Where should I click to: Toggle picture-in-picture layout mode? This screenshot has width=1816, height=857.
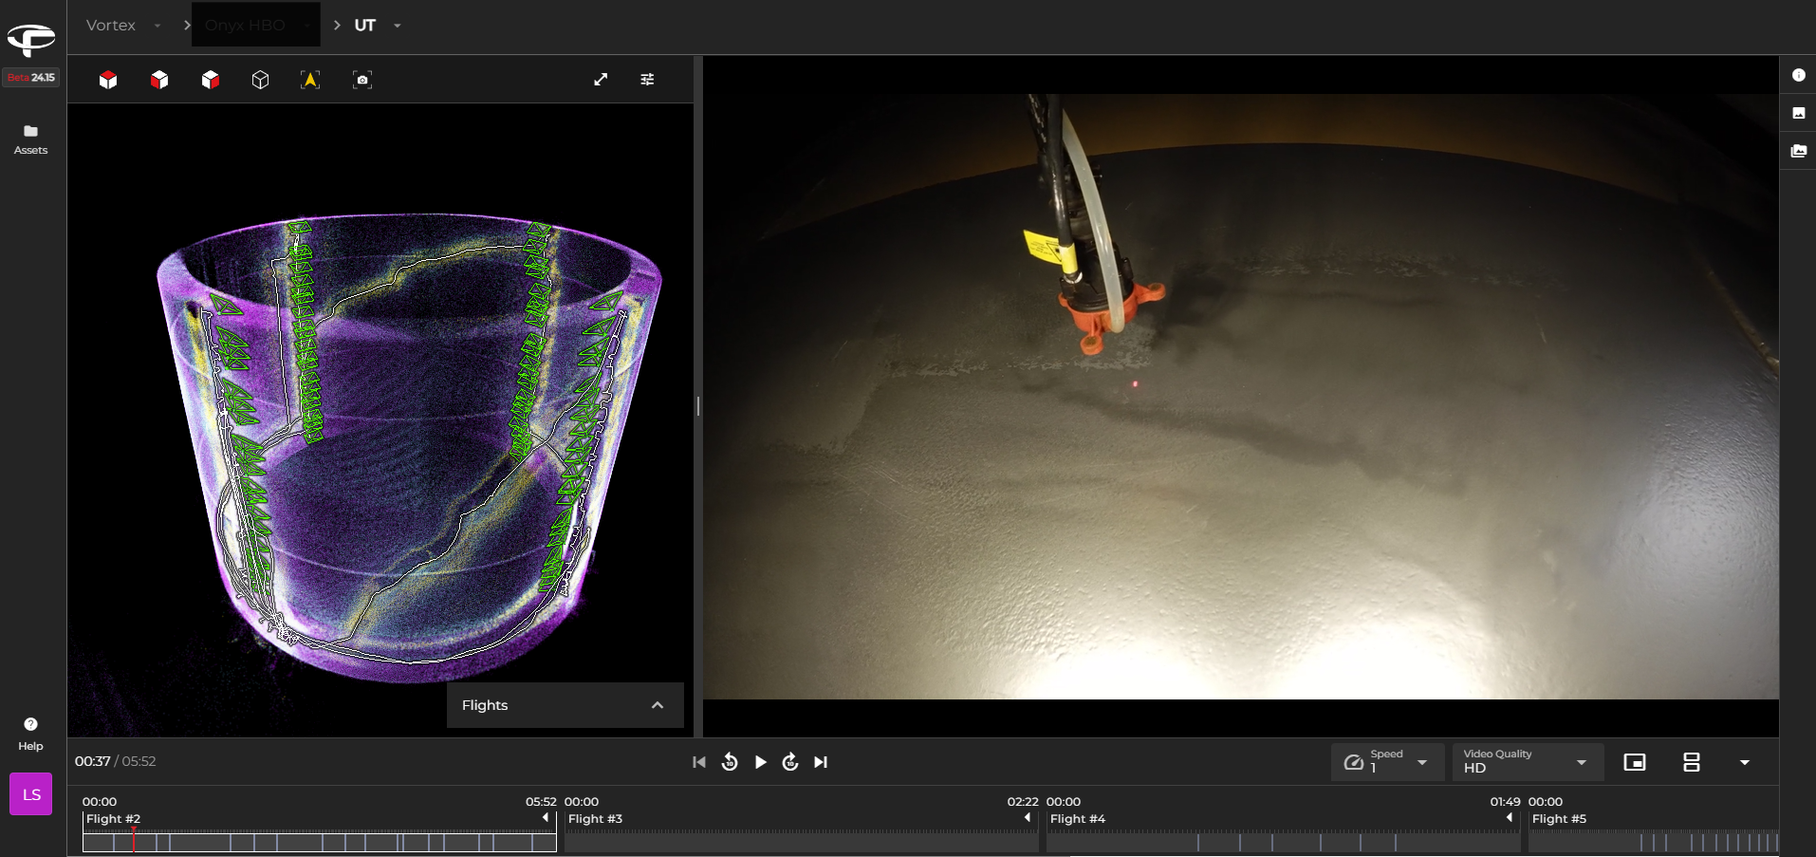[x=1634, y=762]
